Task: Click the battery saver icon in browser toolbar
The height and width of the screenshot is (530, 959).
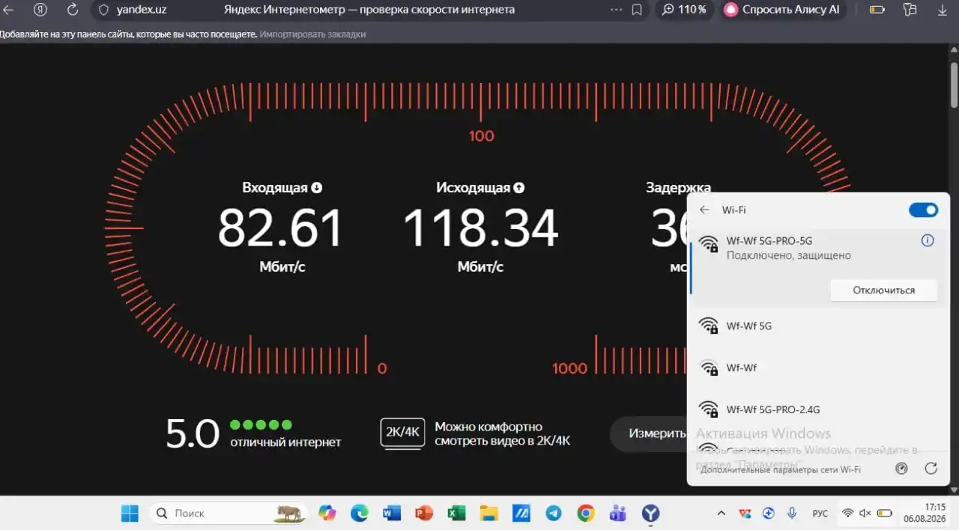Action: coord(877,10)
